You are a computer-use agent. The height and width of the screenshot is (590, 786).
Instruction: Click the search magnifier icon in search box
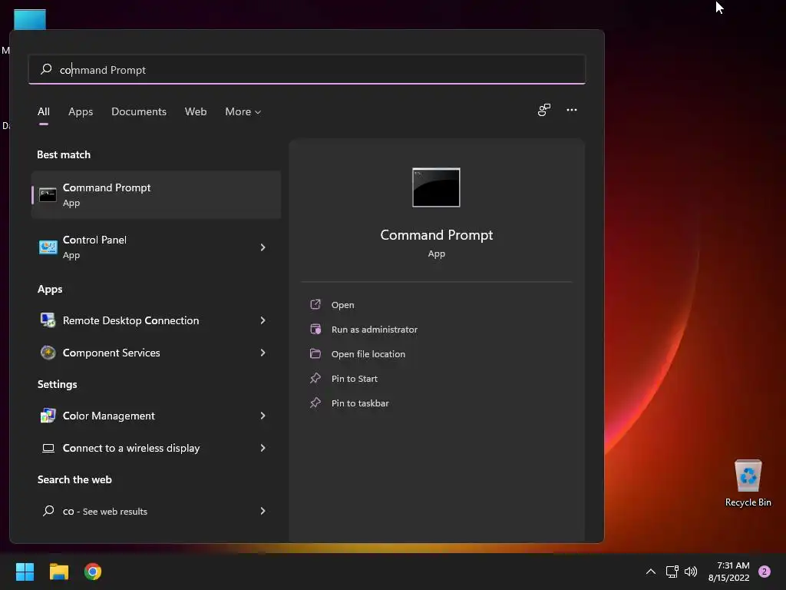click(46, 69)
